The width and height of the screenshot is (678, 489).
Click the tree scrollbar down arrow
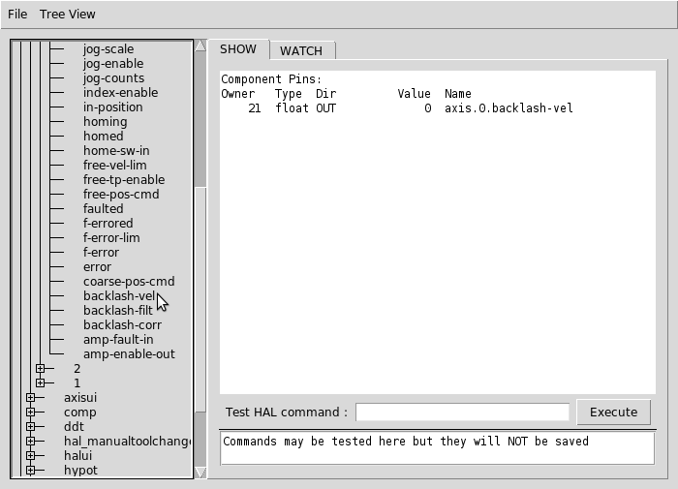point(200,473)
